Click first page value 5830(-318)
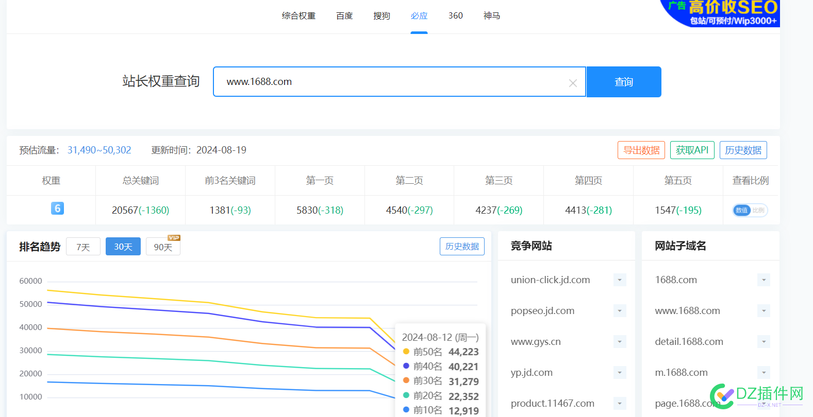Image resolution: width=813 pixels, height=417 pixels. [320, 211]
